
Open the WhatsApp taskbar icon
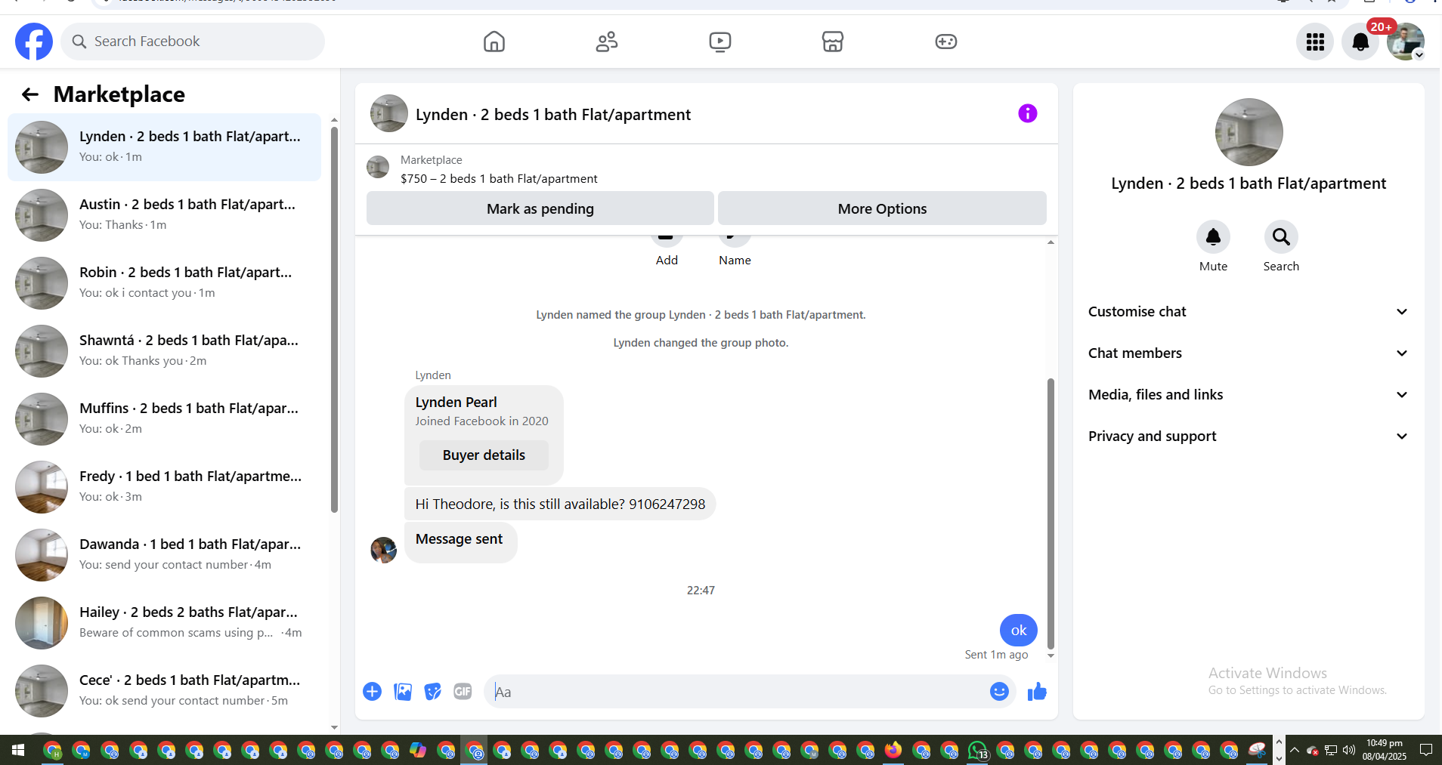[978, 751]
